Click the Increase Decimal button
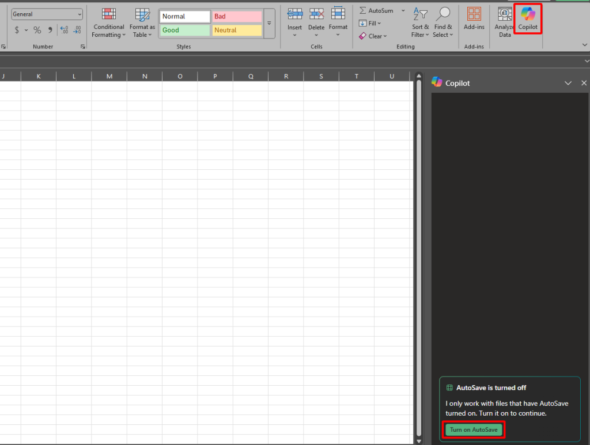The width and height of the screenshot is (590, 445). [63, 30]
